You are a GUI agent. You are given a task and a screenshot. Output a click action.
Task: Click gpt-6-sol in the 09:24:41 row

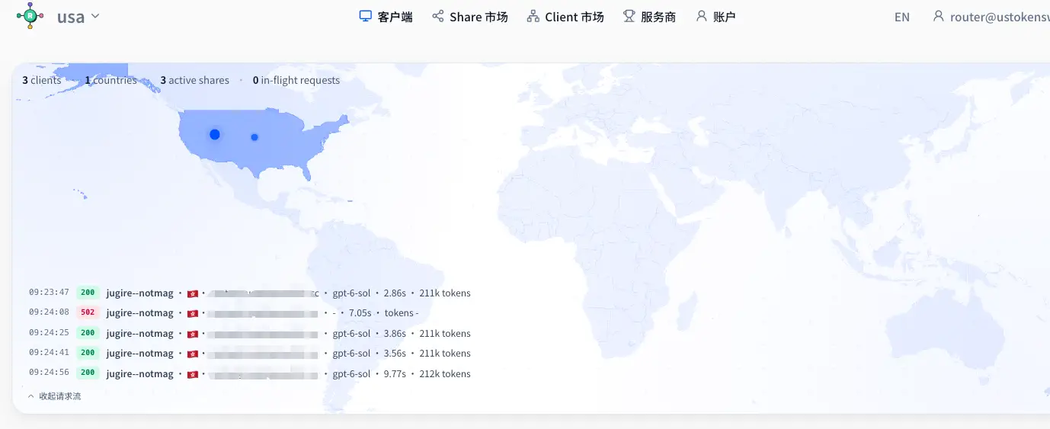pos(351,353)
